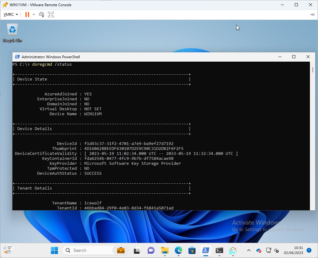Click the Thumbprint value 4D160A28BEEDF63...

(134, 149)
